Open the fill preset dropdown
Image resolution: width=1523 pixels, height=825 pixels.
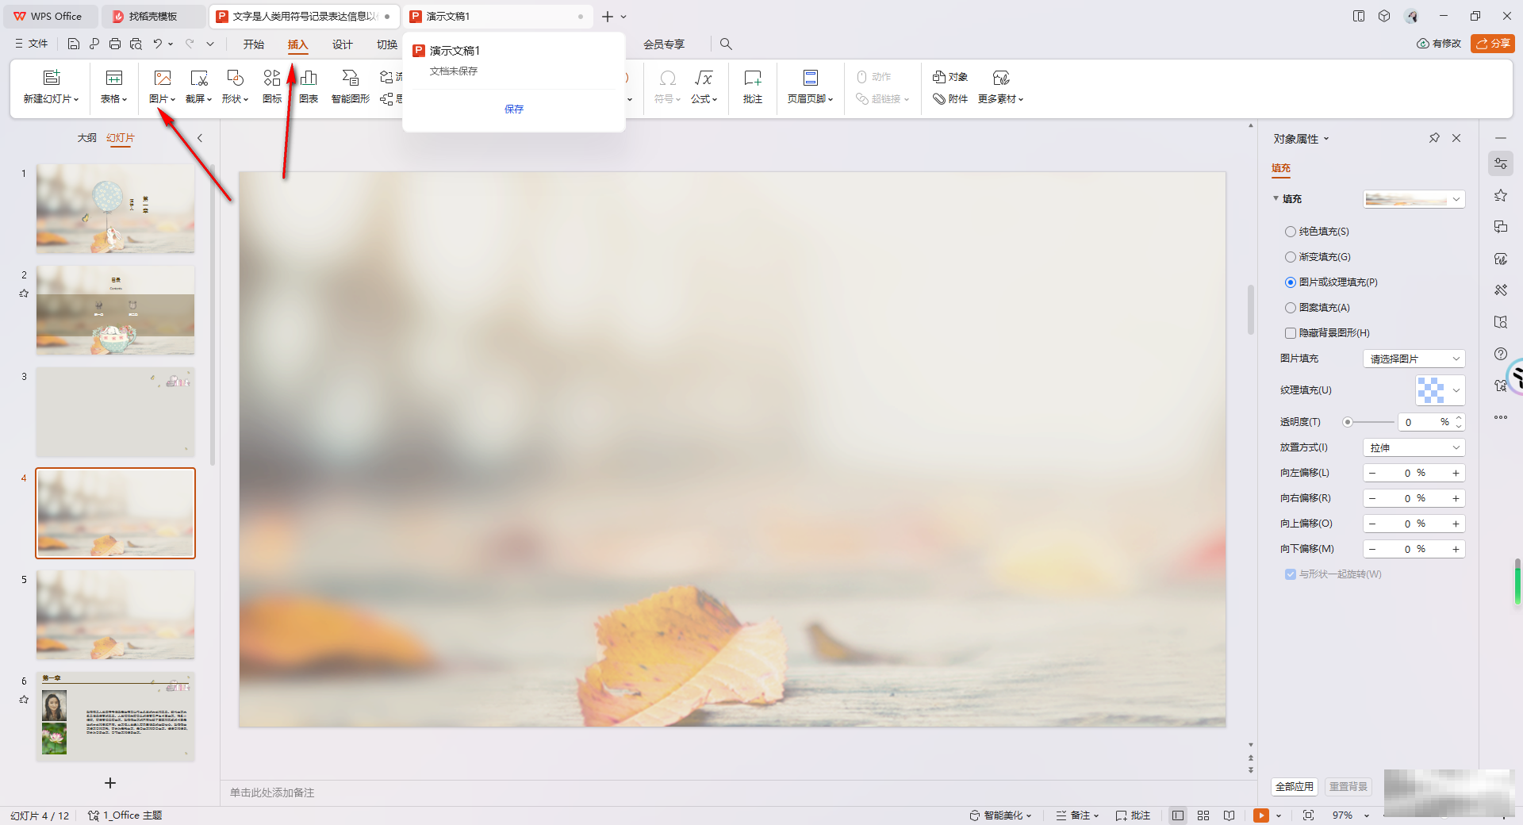pyautogui.click(x=1414, y=199)
